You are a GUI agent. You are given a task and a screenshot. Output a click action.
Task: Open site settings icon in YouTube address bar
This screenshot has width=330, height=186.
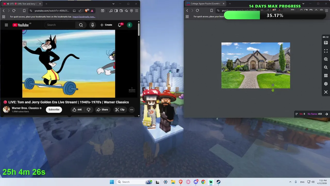coord(31,11)
